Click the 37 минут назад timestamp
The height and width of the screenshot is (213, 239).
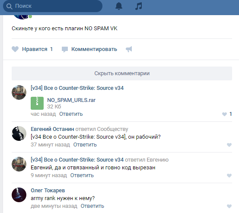(50, 145)
